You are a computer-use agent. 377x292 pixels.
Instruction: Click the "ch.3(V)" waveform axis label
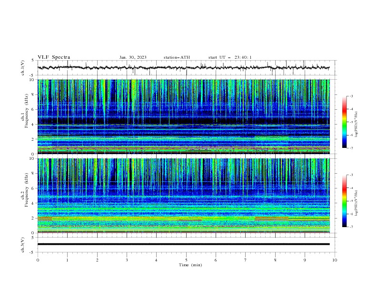[x=23, y=245]
